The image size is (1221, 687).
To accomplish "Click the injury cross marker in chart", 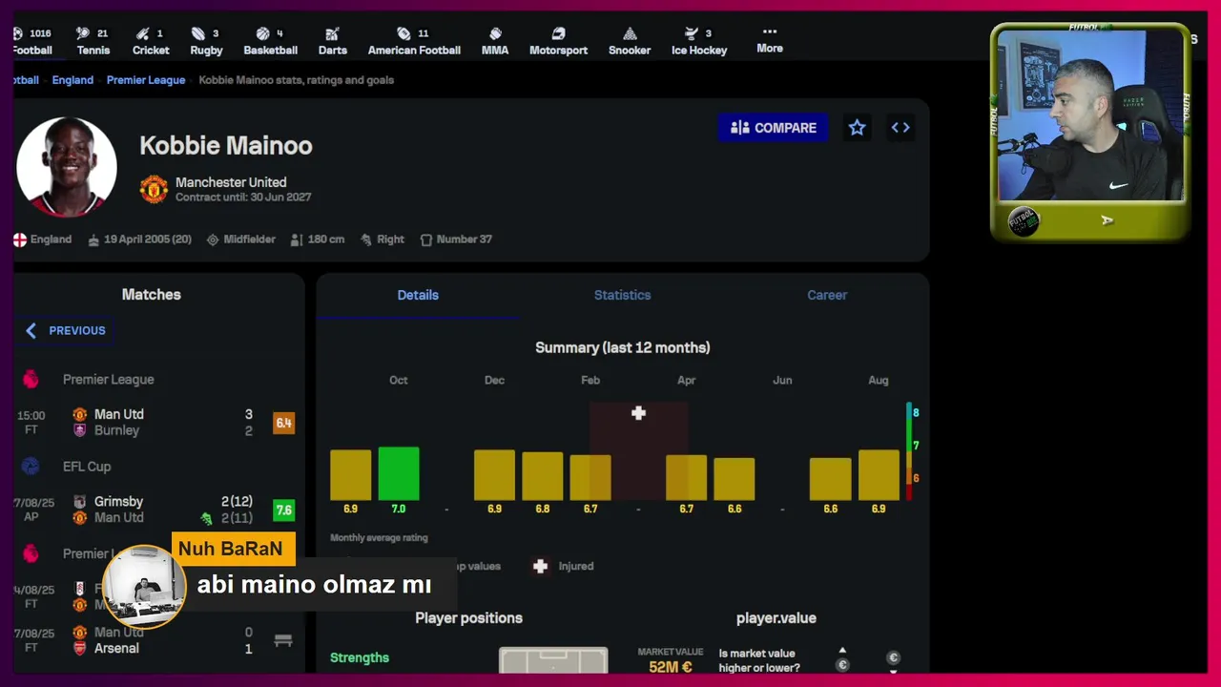I will tap(638, 413).
